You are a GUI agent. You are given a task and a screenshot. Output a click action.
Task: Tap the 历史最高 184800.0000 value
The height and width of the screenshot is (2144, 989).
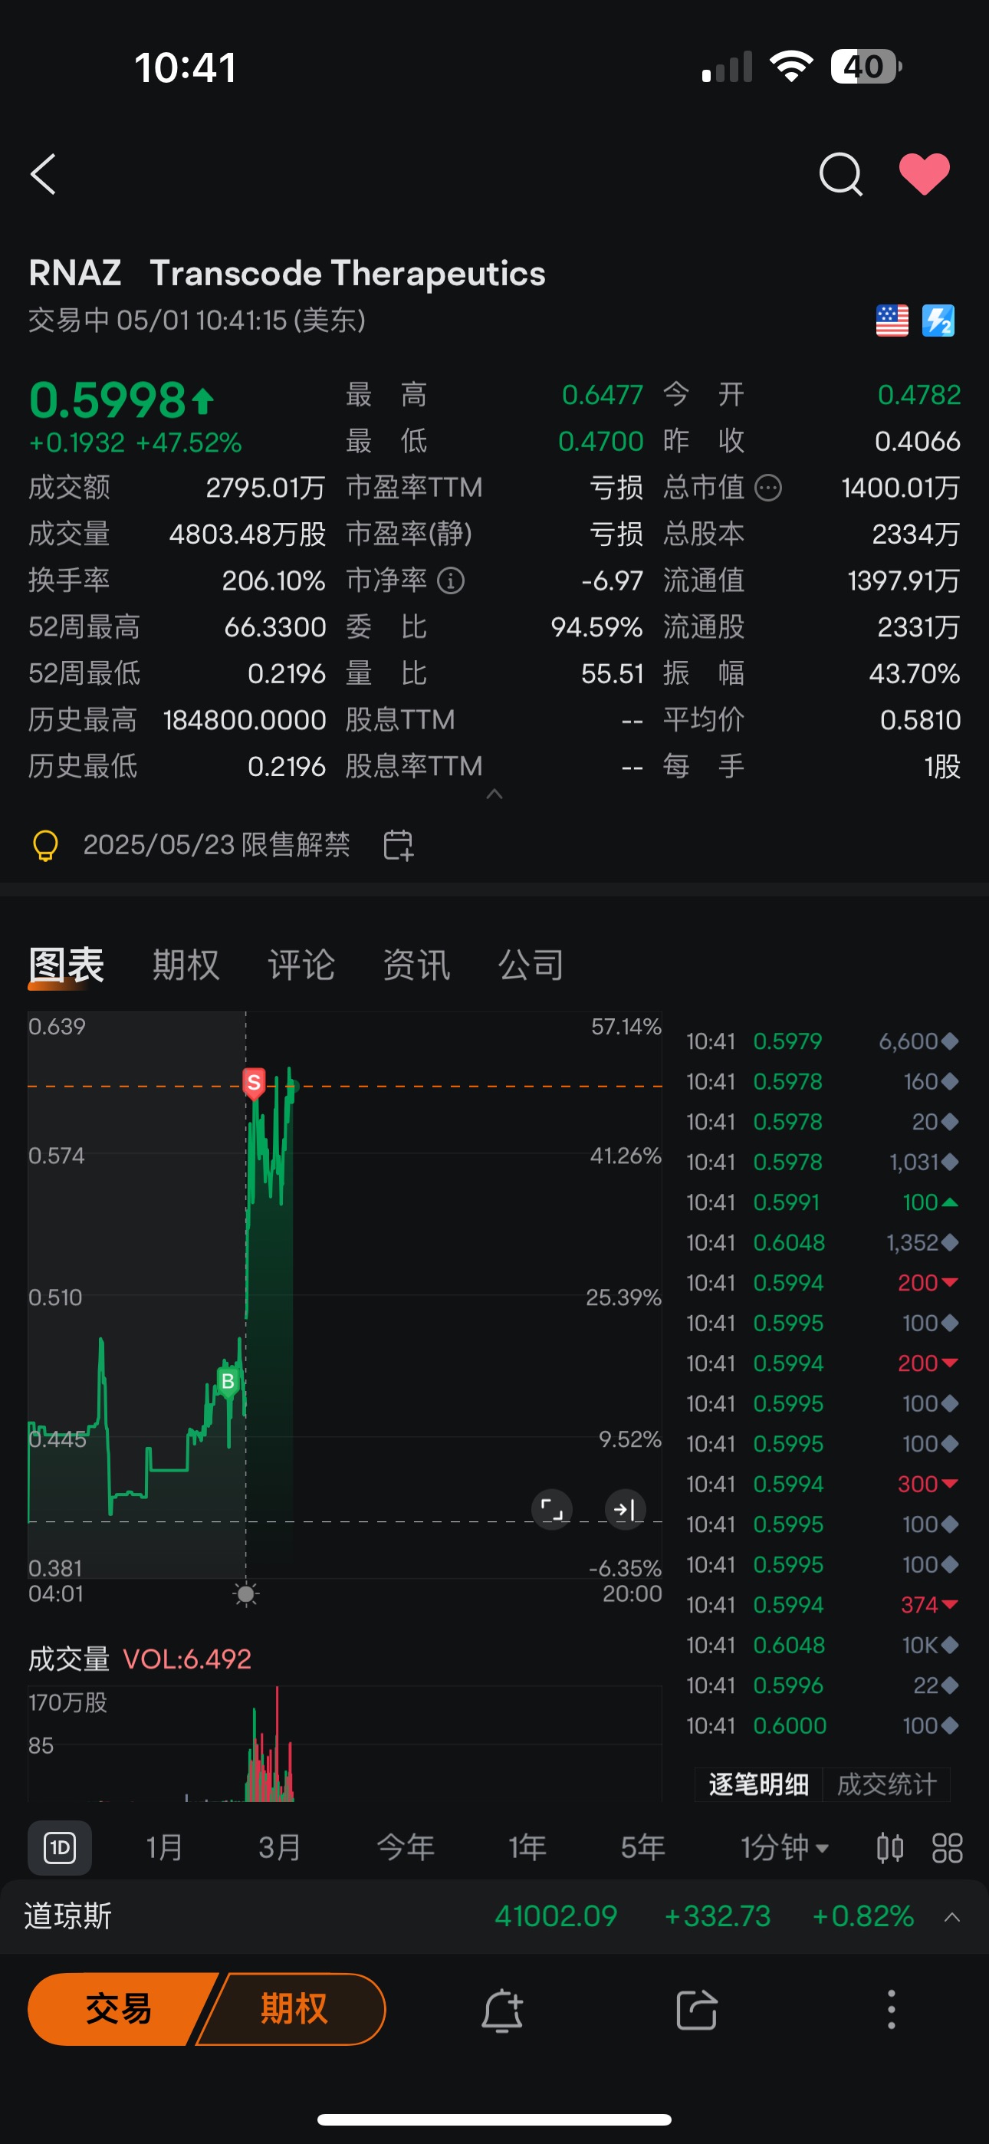tap(244, 720)
